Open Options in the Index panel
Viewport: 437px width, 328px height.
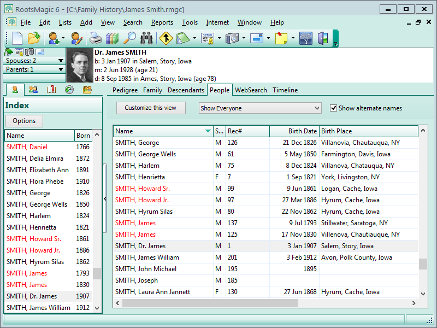pyautogui.click(x=24, y=121)
